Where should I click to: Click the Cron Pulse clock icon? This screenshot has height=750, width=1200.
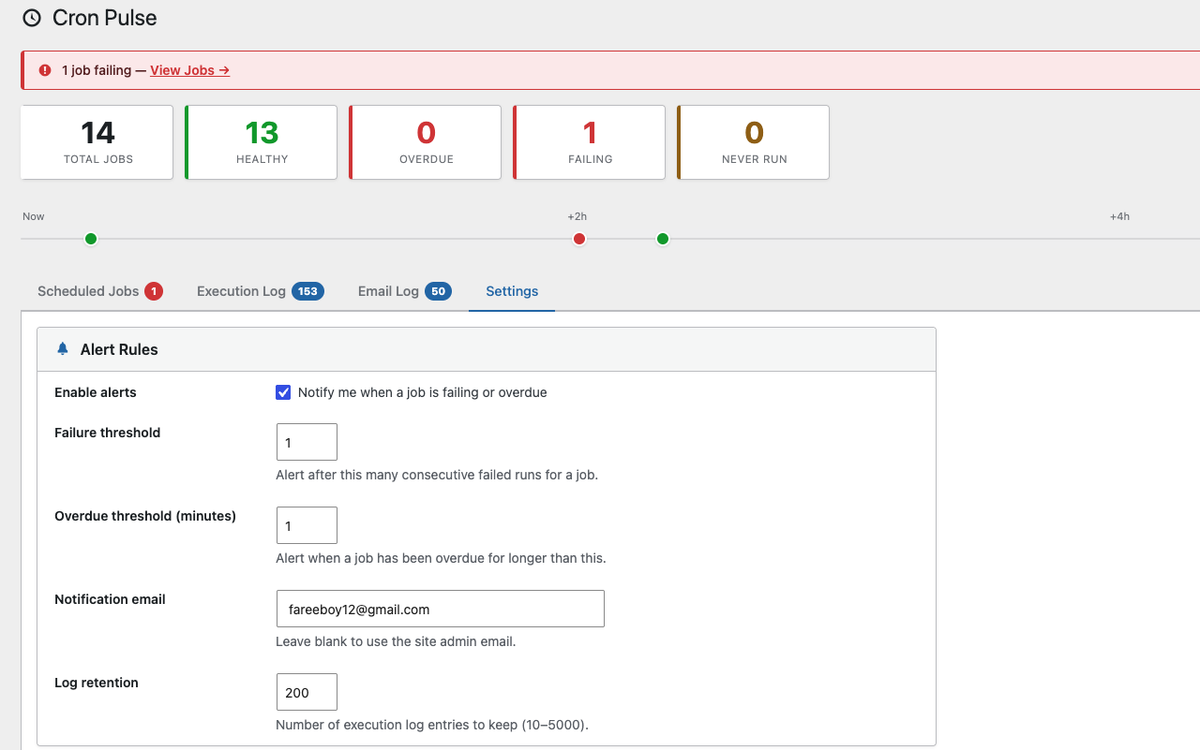click(x=32, y=18)
